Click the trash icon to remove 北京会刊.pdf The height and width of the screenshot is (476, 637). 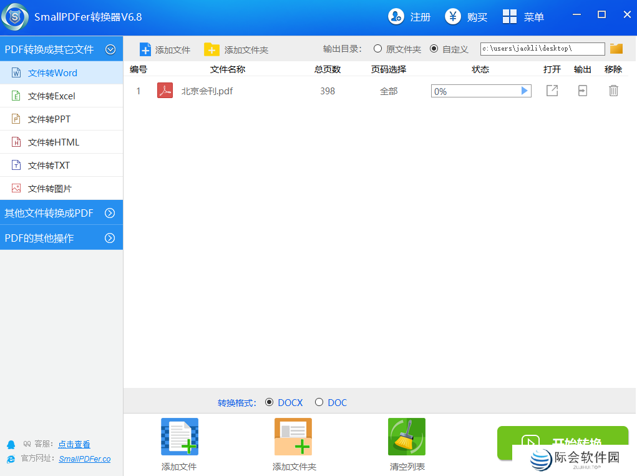point(613,91)
